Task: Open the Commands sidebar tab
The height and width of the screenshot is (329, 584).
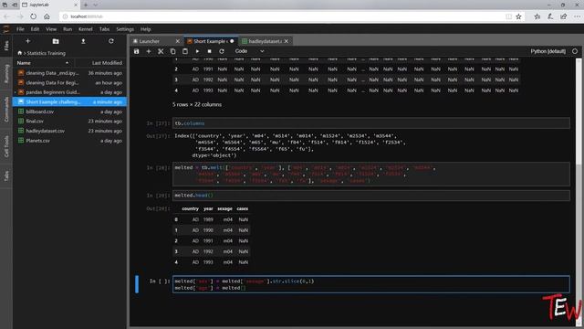Action: tap(6, 110)
